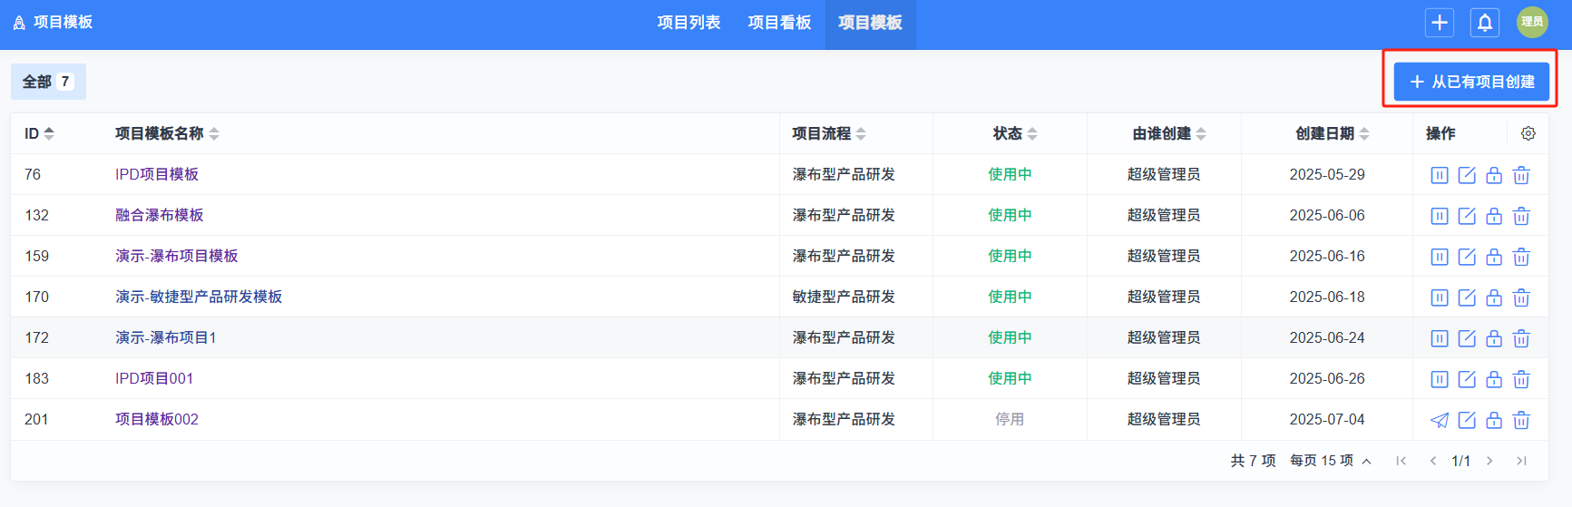The image size is (1572, 507).
Task: Open the table column settings gear
Action: 1528,133
